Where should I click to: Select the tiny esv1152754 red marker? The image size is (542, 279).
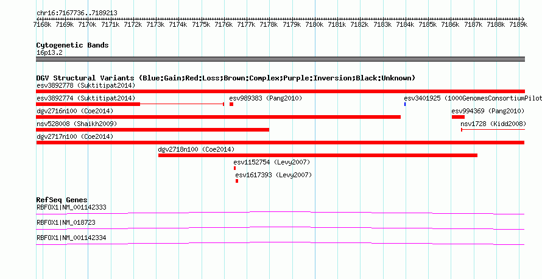coord(234,168)
